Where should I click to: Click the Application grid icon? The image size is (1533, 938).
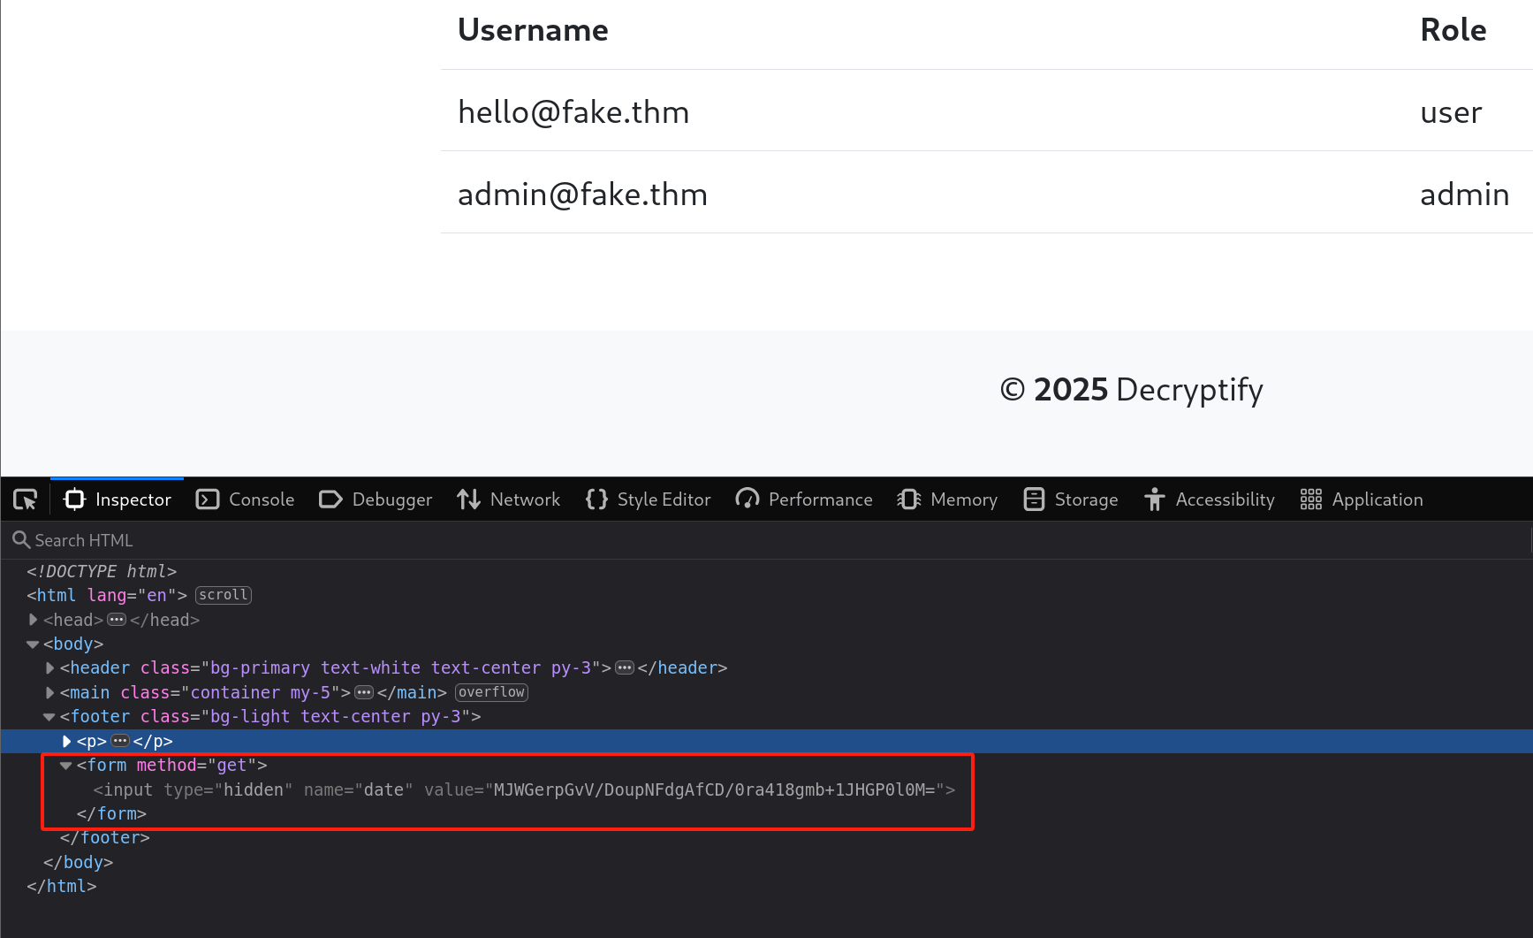click(1310, 499)
